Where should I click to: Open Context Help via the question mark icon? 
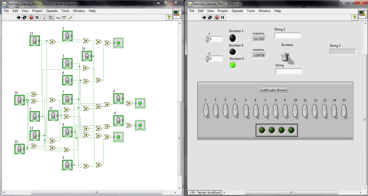click(x=169, y=17)
